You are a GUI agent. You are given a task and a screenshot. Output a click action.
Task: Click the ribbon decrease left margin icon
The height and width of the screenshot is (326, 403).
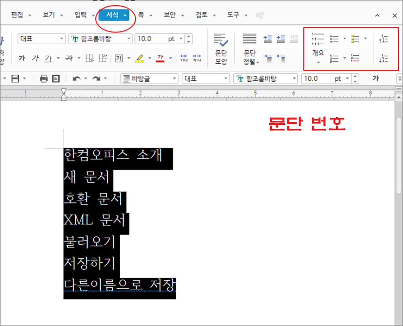(x=268, y=39)
